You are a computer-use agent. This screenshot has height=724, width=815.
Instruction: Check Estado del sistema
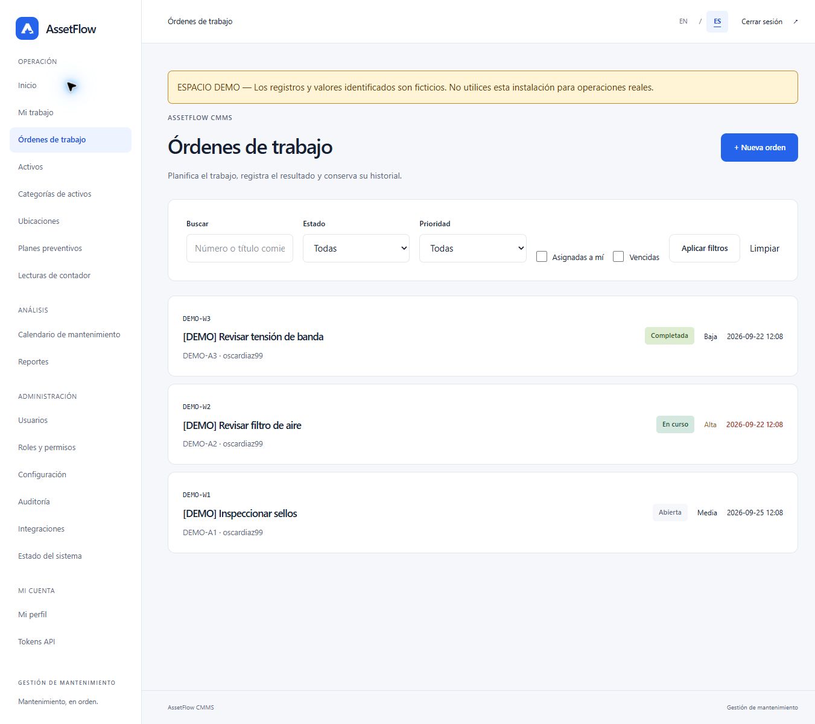(71, 556)
